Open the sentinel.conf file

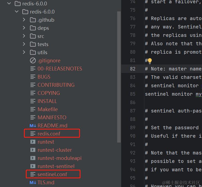click(x=52, y=174)
